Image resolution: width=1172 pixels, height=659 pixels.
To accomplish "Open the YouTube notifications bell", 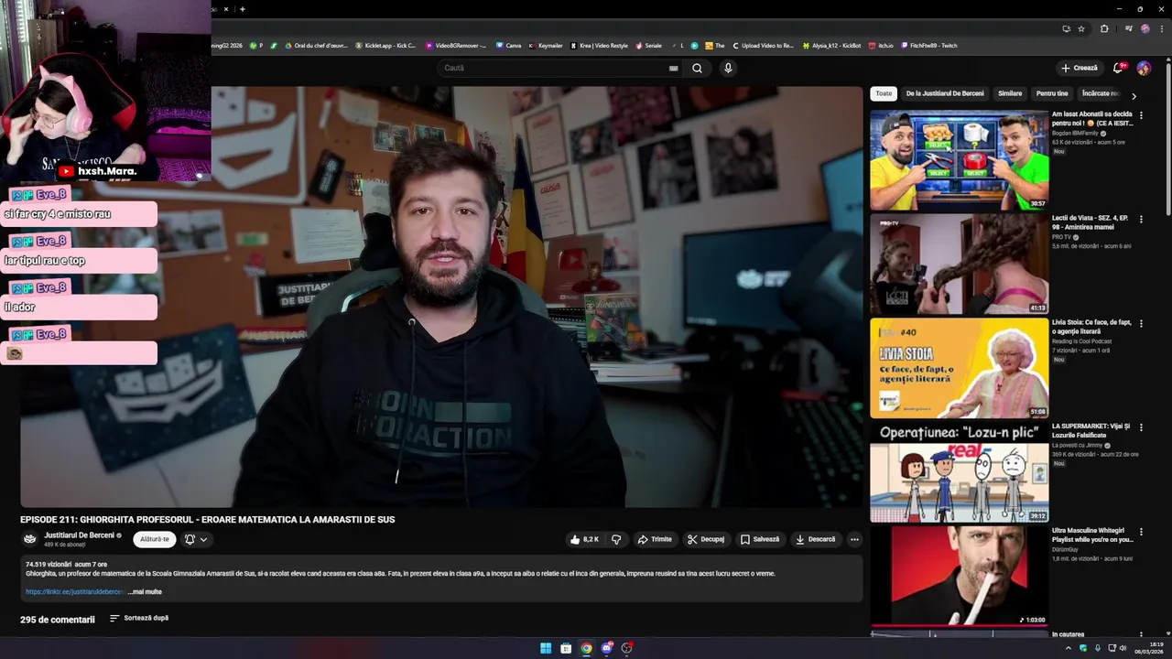I will tap(1118, 68).
